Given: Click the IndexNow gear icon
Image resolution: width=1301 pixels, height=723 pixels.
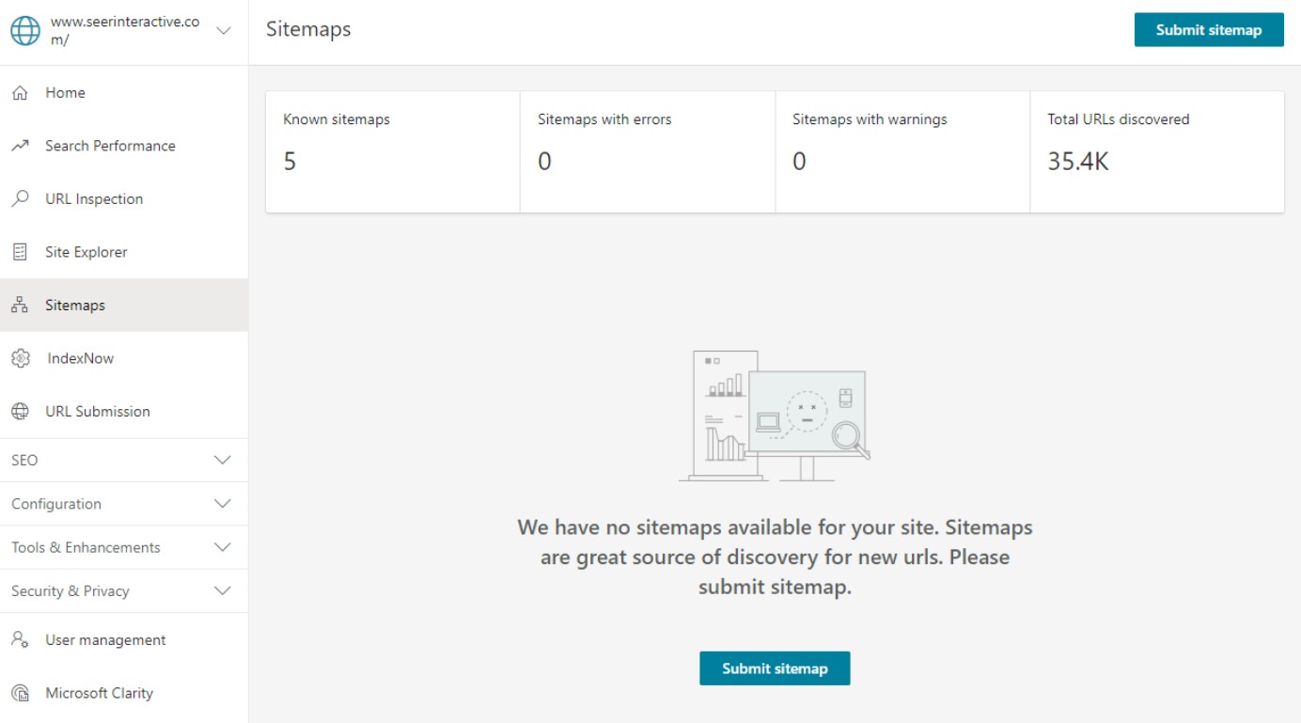Looking at the screenshot, I should (x=20, y=358).
